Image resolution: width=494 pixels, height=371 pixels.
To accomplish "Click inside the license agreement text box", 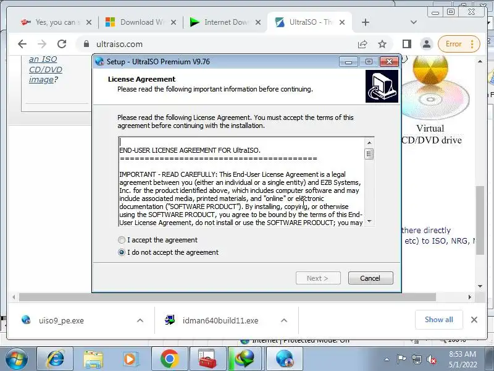I will [241, 182].
